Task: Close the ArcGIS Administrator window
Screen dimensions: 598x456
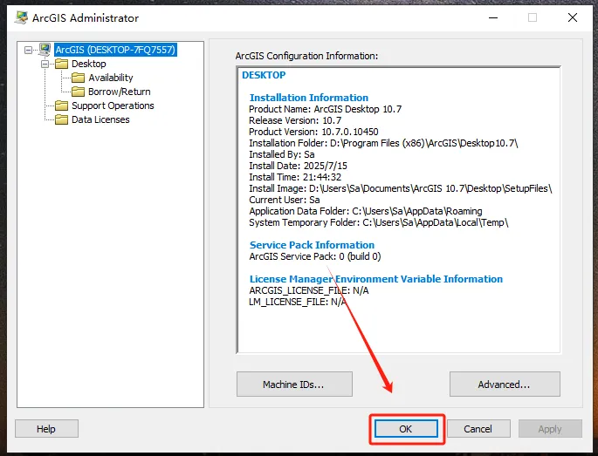Action: pos(573,17)
